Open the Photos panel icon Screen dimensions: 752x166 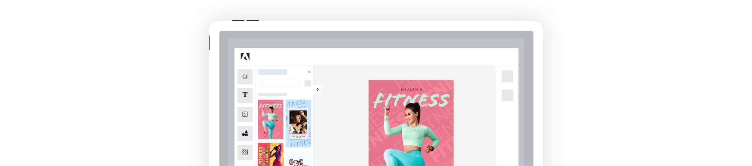click(x=245, y=114)
